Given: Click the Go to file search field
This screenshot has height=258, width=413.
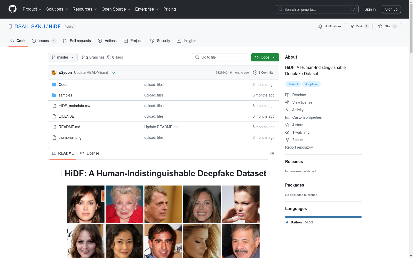Looking at the screenshot, I should click(x=219, y=57).
